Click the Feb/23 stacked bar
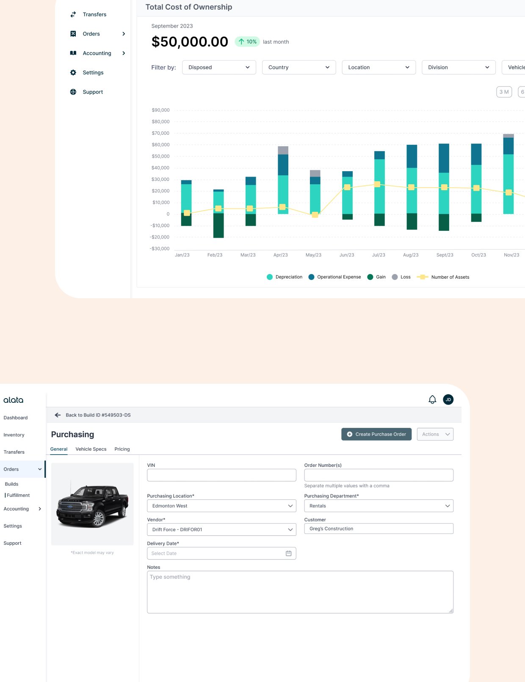This screenshot has width=525, height=682. click(x=218, y=213)
